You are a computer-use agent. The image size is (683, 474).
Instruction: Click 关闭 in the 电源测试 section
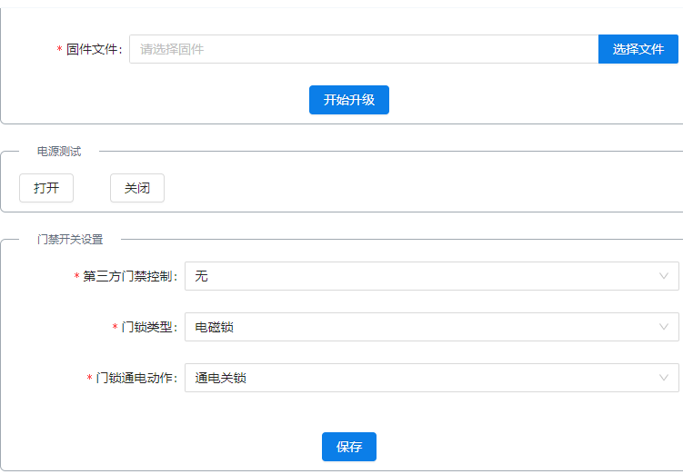[x=137, y=188]
